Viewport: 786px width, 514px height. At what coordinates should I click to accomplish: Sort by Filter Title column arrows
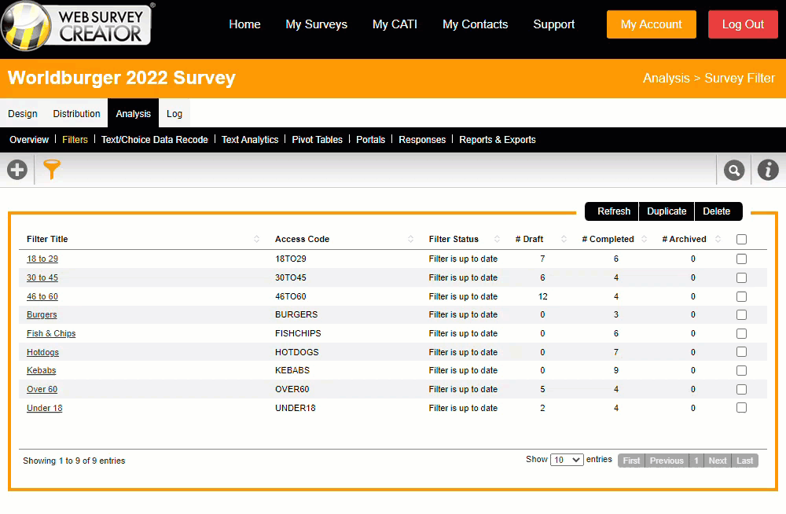(x=257, y=240)
